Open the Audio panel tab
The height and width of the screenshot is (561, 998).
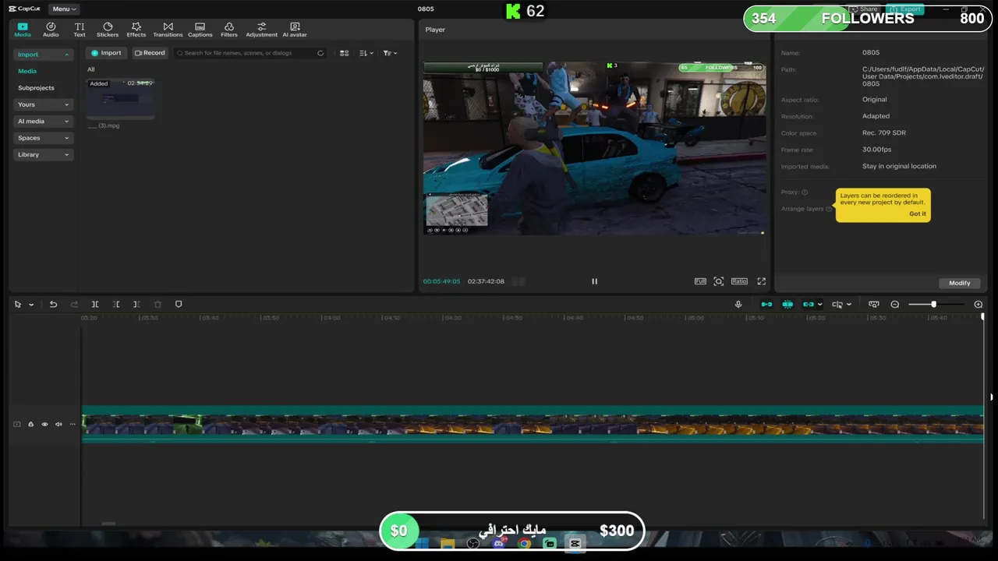click(x=51, y=30)
